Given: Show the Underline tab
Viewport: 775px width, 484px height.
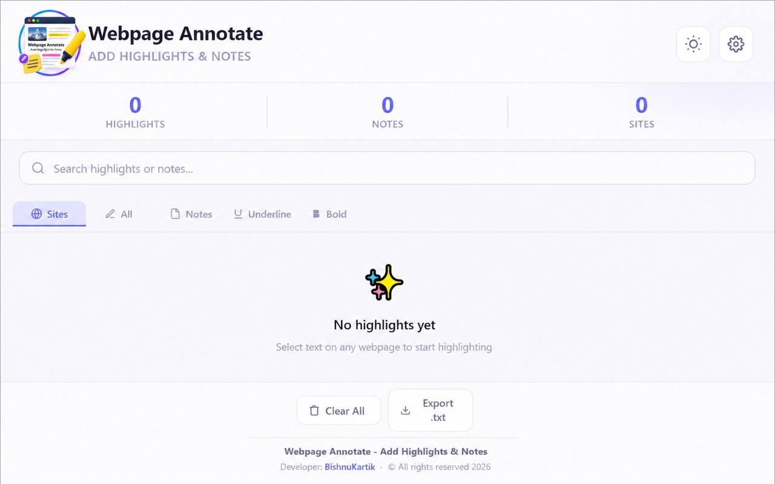Looking at the screenshot, I should [x=262, y=214].
